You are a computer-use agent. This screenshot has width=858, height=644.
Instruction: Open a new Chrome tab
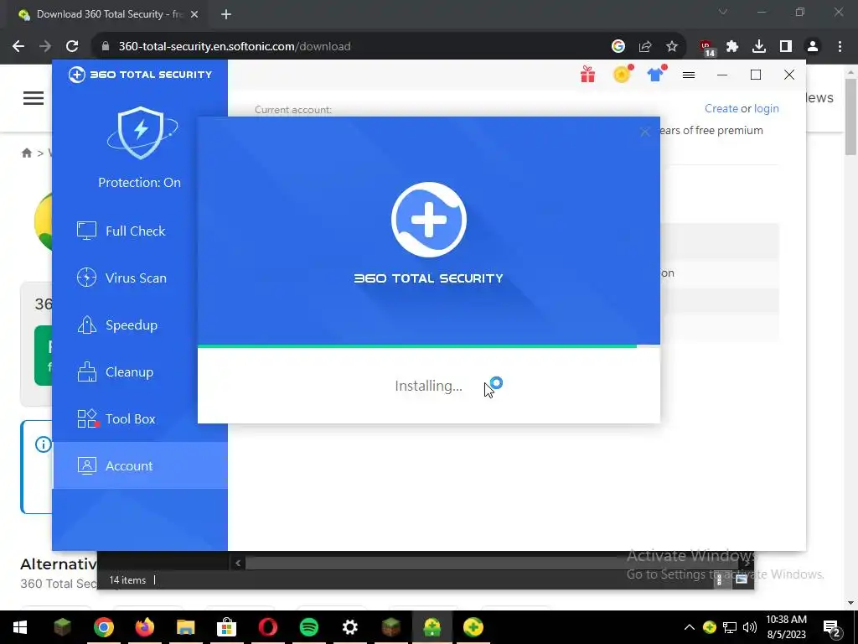[226, 14]
